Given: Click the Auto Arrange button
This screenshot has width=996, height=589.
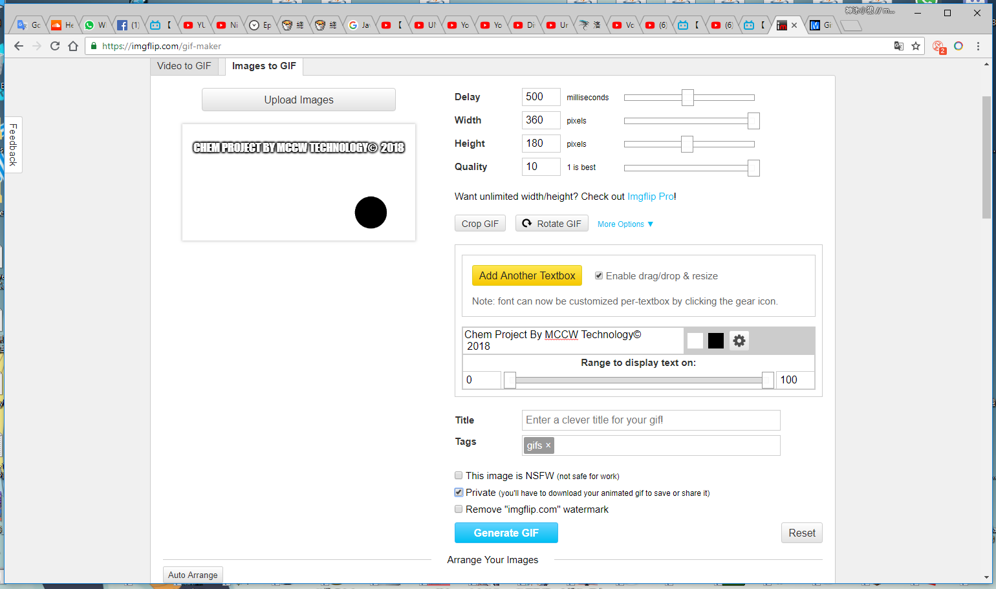Looking at the screenshot, I should point(193,575).
